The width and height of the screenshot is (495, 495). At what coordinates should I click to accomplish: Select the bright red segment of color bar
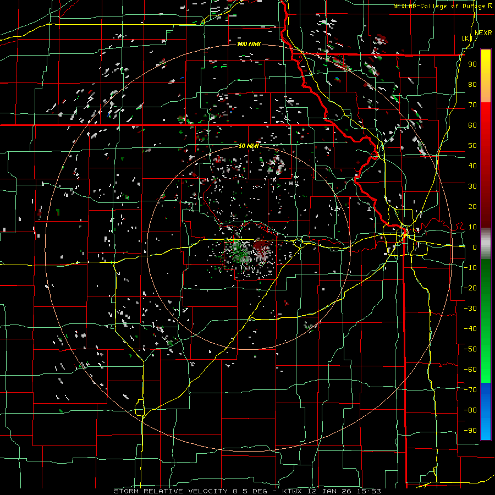486,113
